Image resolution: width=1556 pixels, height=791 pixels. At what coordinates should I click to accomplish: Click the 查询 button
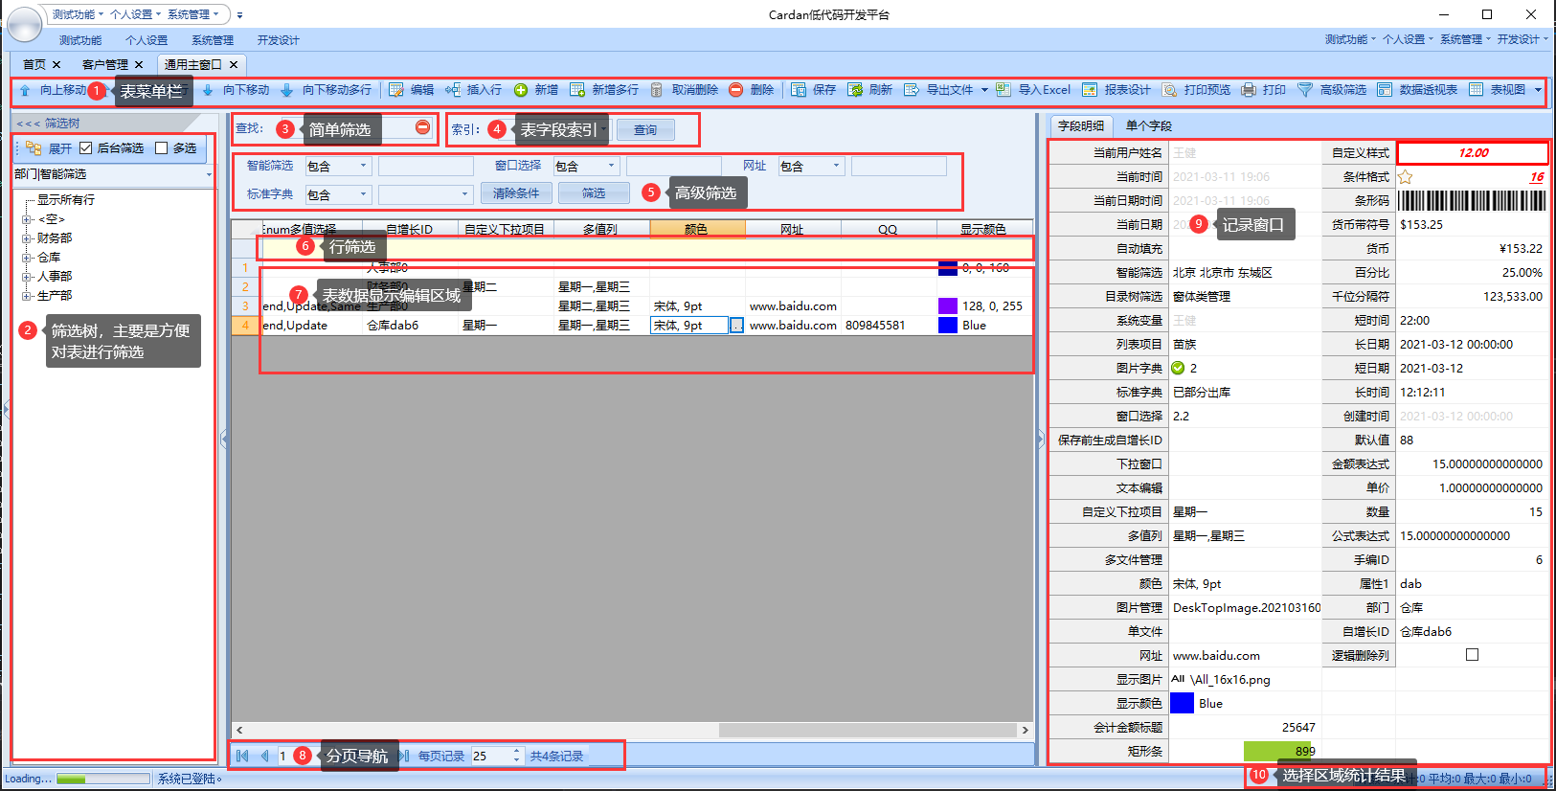645,130
